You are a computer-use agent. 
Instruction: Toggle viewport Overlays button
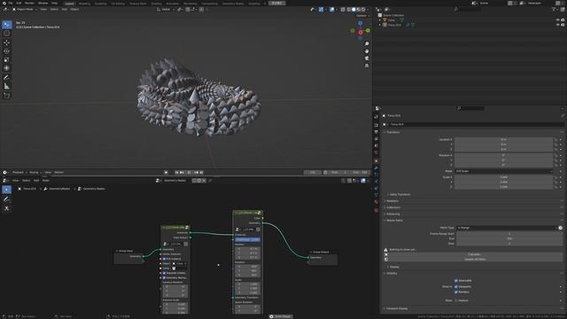[331, 10]
